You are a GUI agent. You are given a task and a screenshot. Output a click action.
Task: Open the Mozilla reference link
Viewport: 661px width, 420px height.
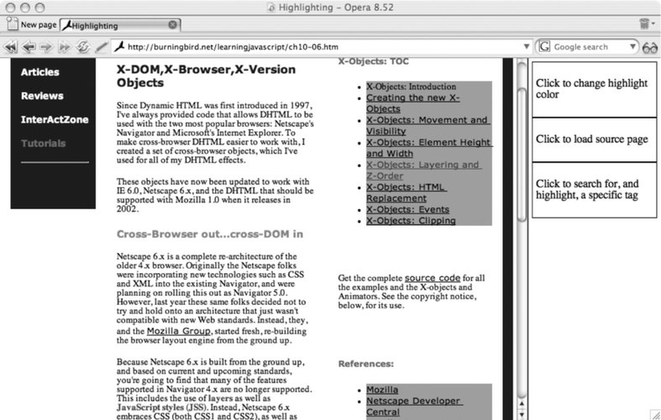pos(382,390)
